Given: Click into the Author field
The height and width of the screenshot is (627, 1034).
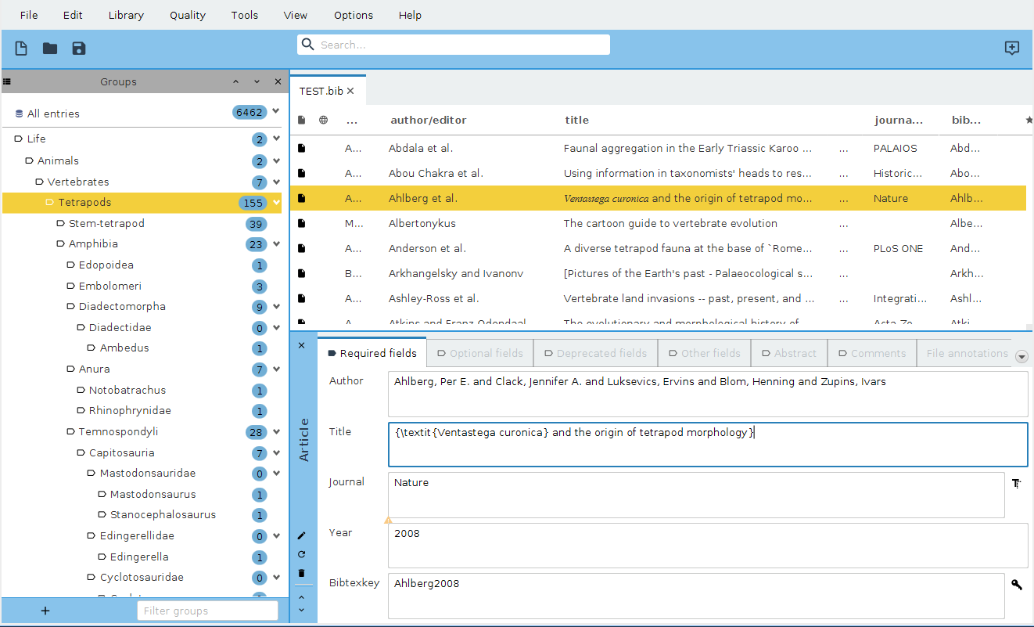Looking at the screenshot, I should pos(708,394).
